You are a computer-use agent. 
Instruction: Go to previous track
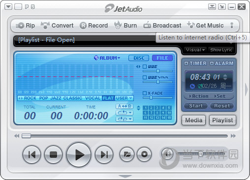point(31,154)
